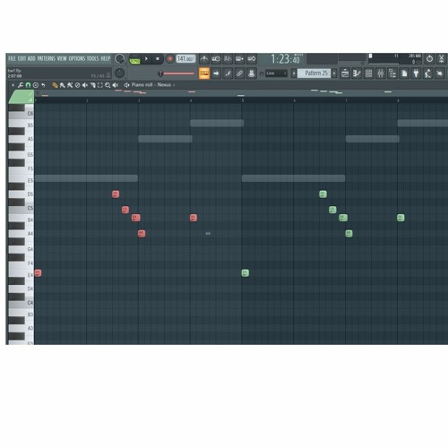448x448 pixels.
Task: Click the red D5 note
Action: click(116, 194)
